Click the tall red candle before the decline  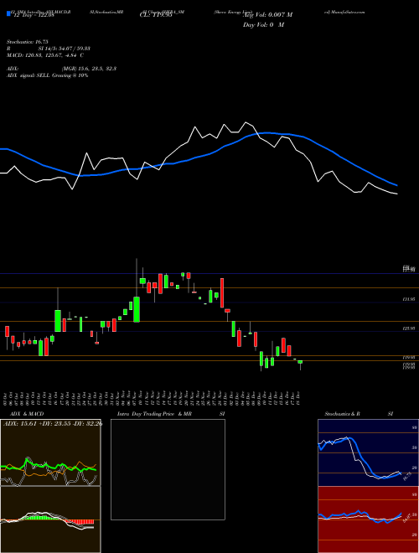point(222,292)
